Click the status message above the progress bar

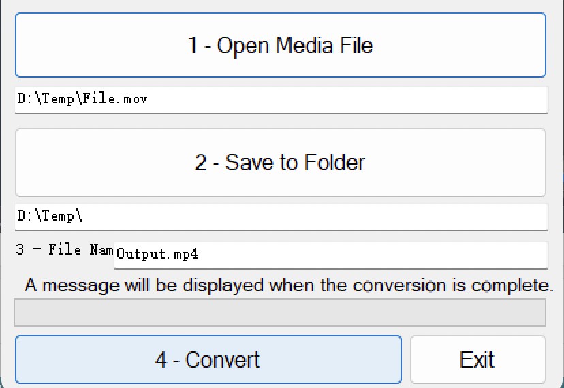pos(289,285)
